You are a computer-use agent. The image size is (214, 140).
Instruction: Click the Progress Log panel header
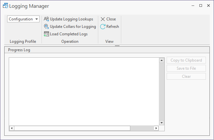107,50
